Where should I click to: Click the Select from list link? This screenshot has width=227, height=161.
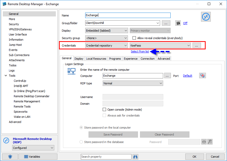140,51
